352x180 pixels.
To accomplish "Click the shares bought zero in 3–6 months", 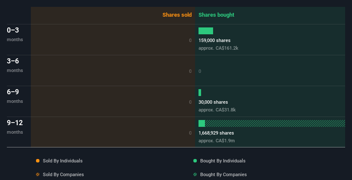I will click(x=200, y=72).
